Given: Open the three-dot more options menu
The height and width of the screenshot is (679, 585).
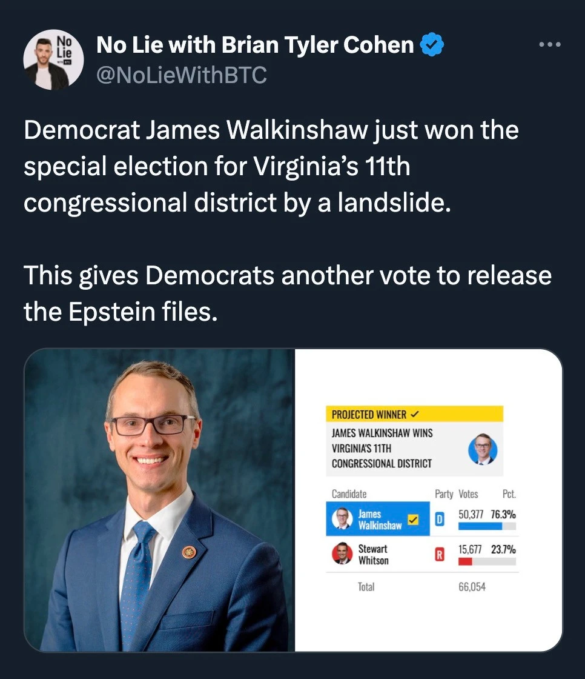Looking at the screenshot, I should 549,44.
